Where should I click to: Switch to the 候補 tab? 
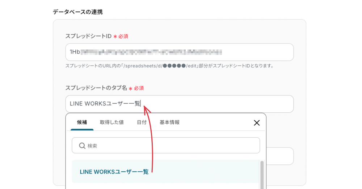(x=82, y=123)
